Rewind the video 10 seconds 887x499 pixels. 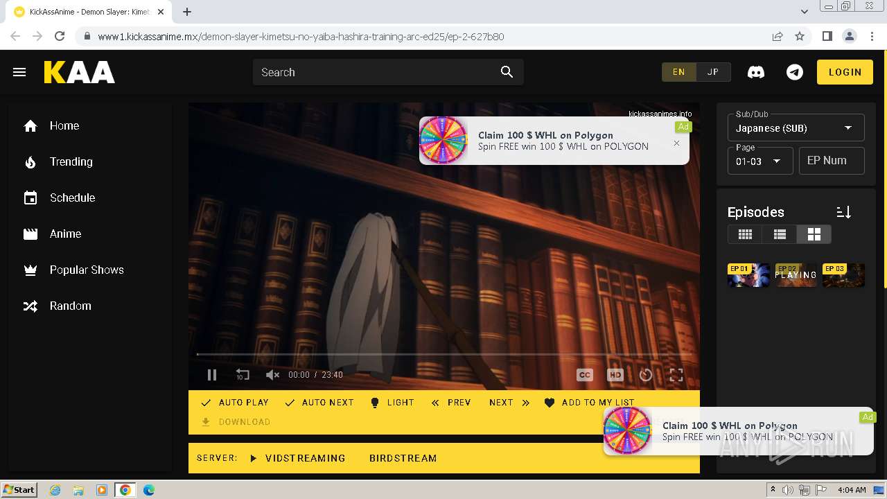[242, 375]
